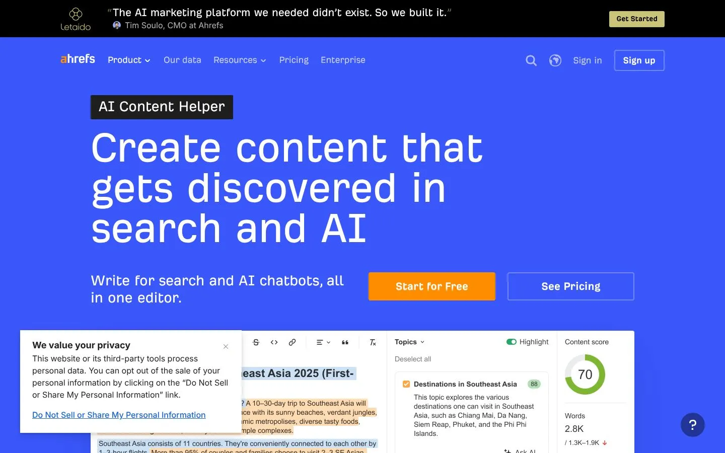Click the Sign up button
The width and height of the screenshot is (725, 453).
[x=639, y=60]
